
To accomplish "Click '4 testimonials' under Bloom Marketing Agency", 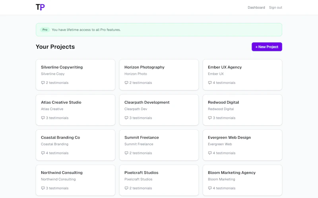I will [224, 188].
